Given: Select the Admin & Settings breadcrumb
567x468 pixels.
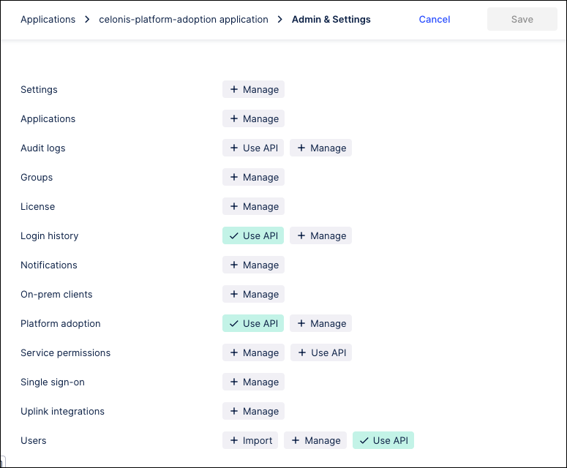Looking at the screenshot, I should [x=331, y=20].
